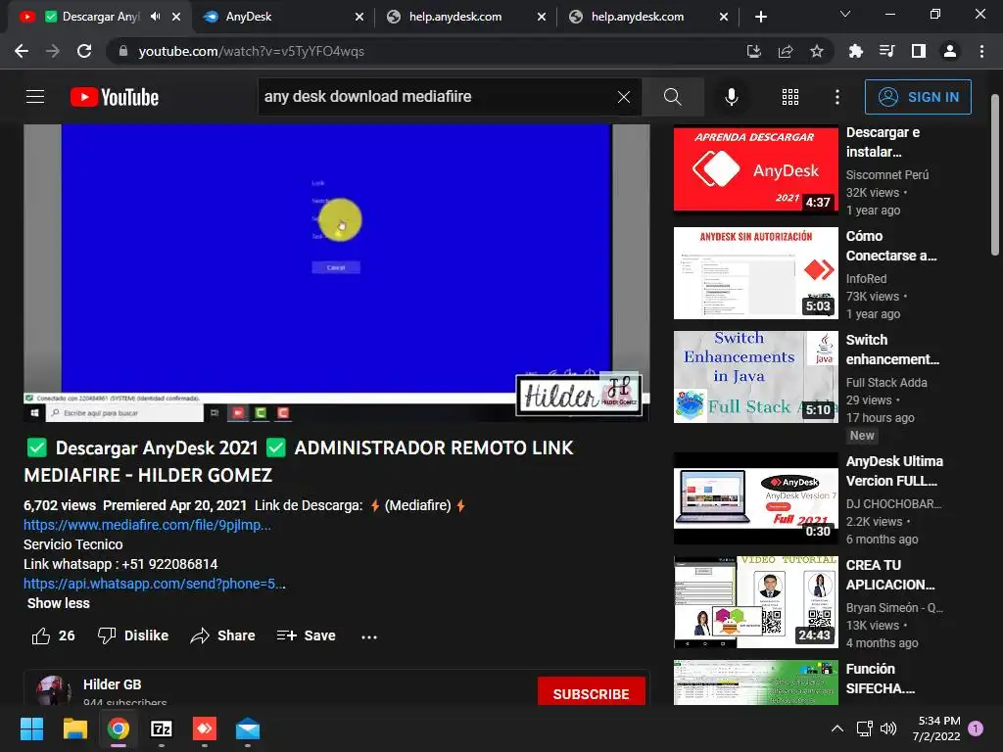Clear the search box text

624,97
